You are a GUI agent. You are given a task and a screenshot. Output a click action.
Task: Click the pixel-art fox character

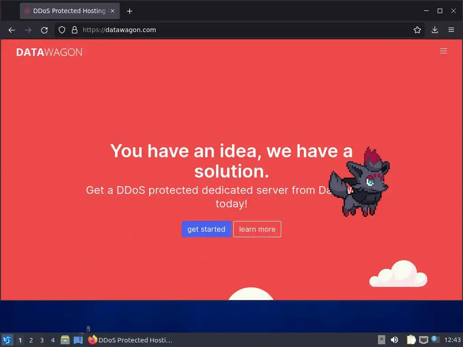coord(359,182)
